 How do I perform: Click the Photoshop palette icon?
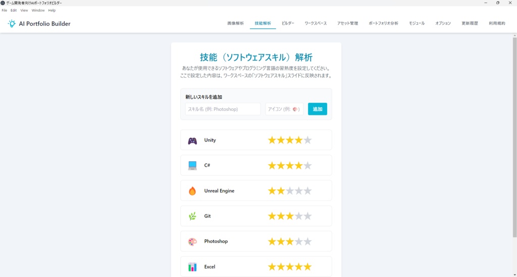pos(192,242)
